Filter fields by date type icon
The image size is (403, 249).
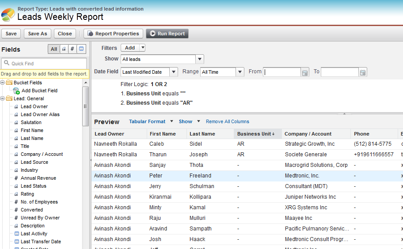81,49
